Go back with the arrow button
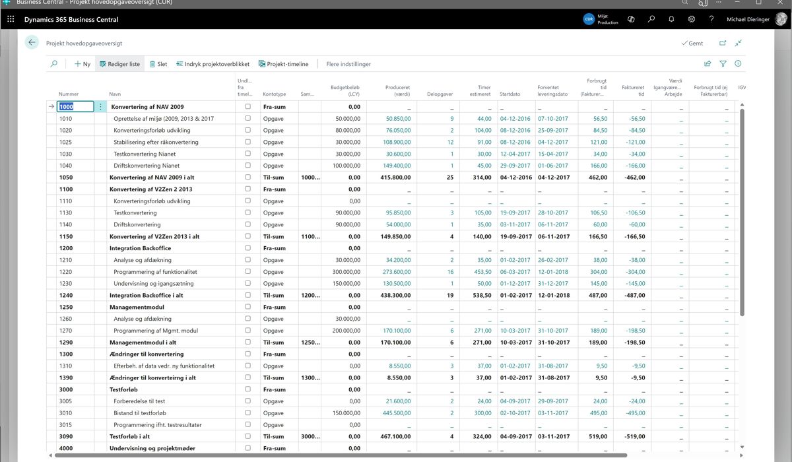Image resolution: width=792 pixels, height=462 pixels. point(32,43)
